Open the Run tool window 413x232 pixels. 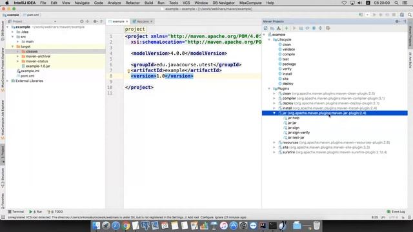[36, 211]
